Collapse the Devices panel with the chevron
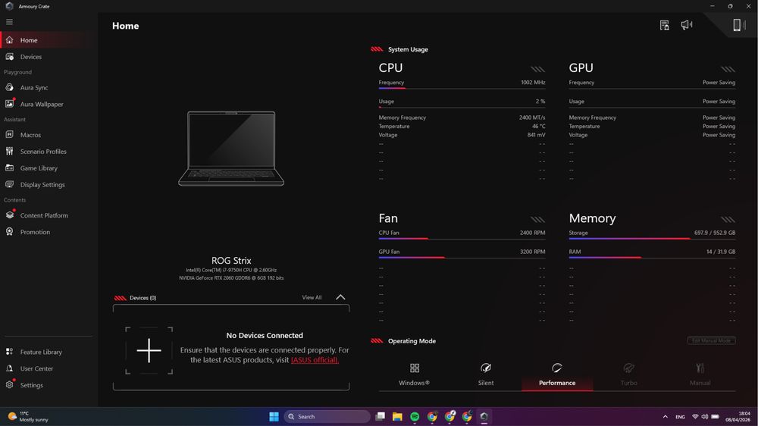Viewport: 758px width, 426px height. [340, 297]
